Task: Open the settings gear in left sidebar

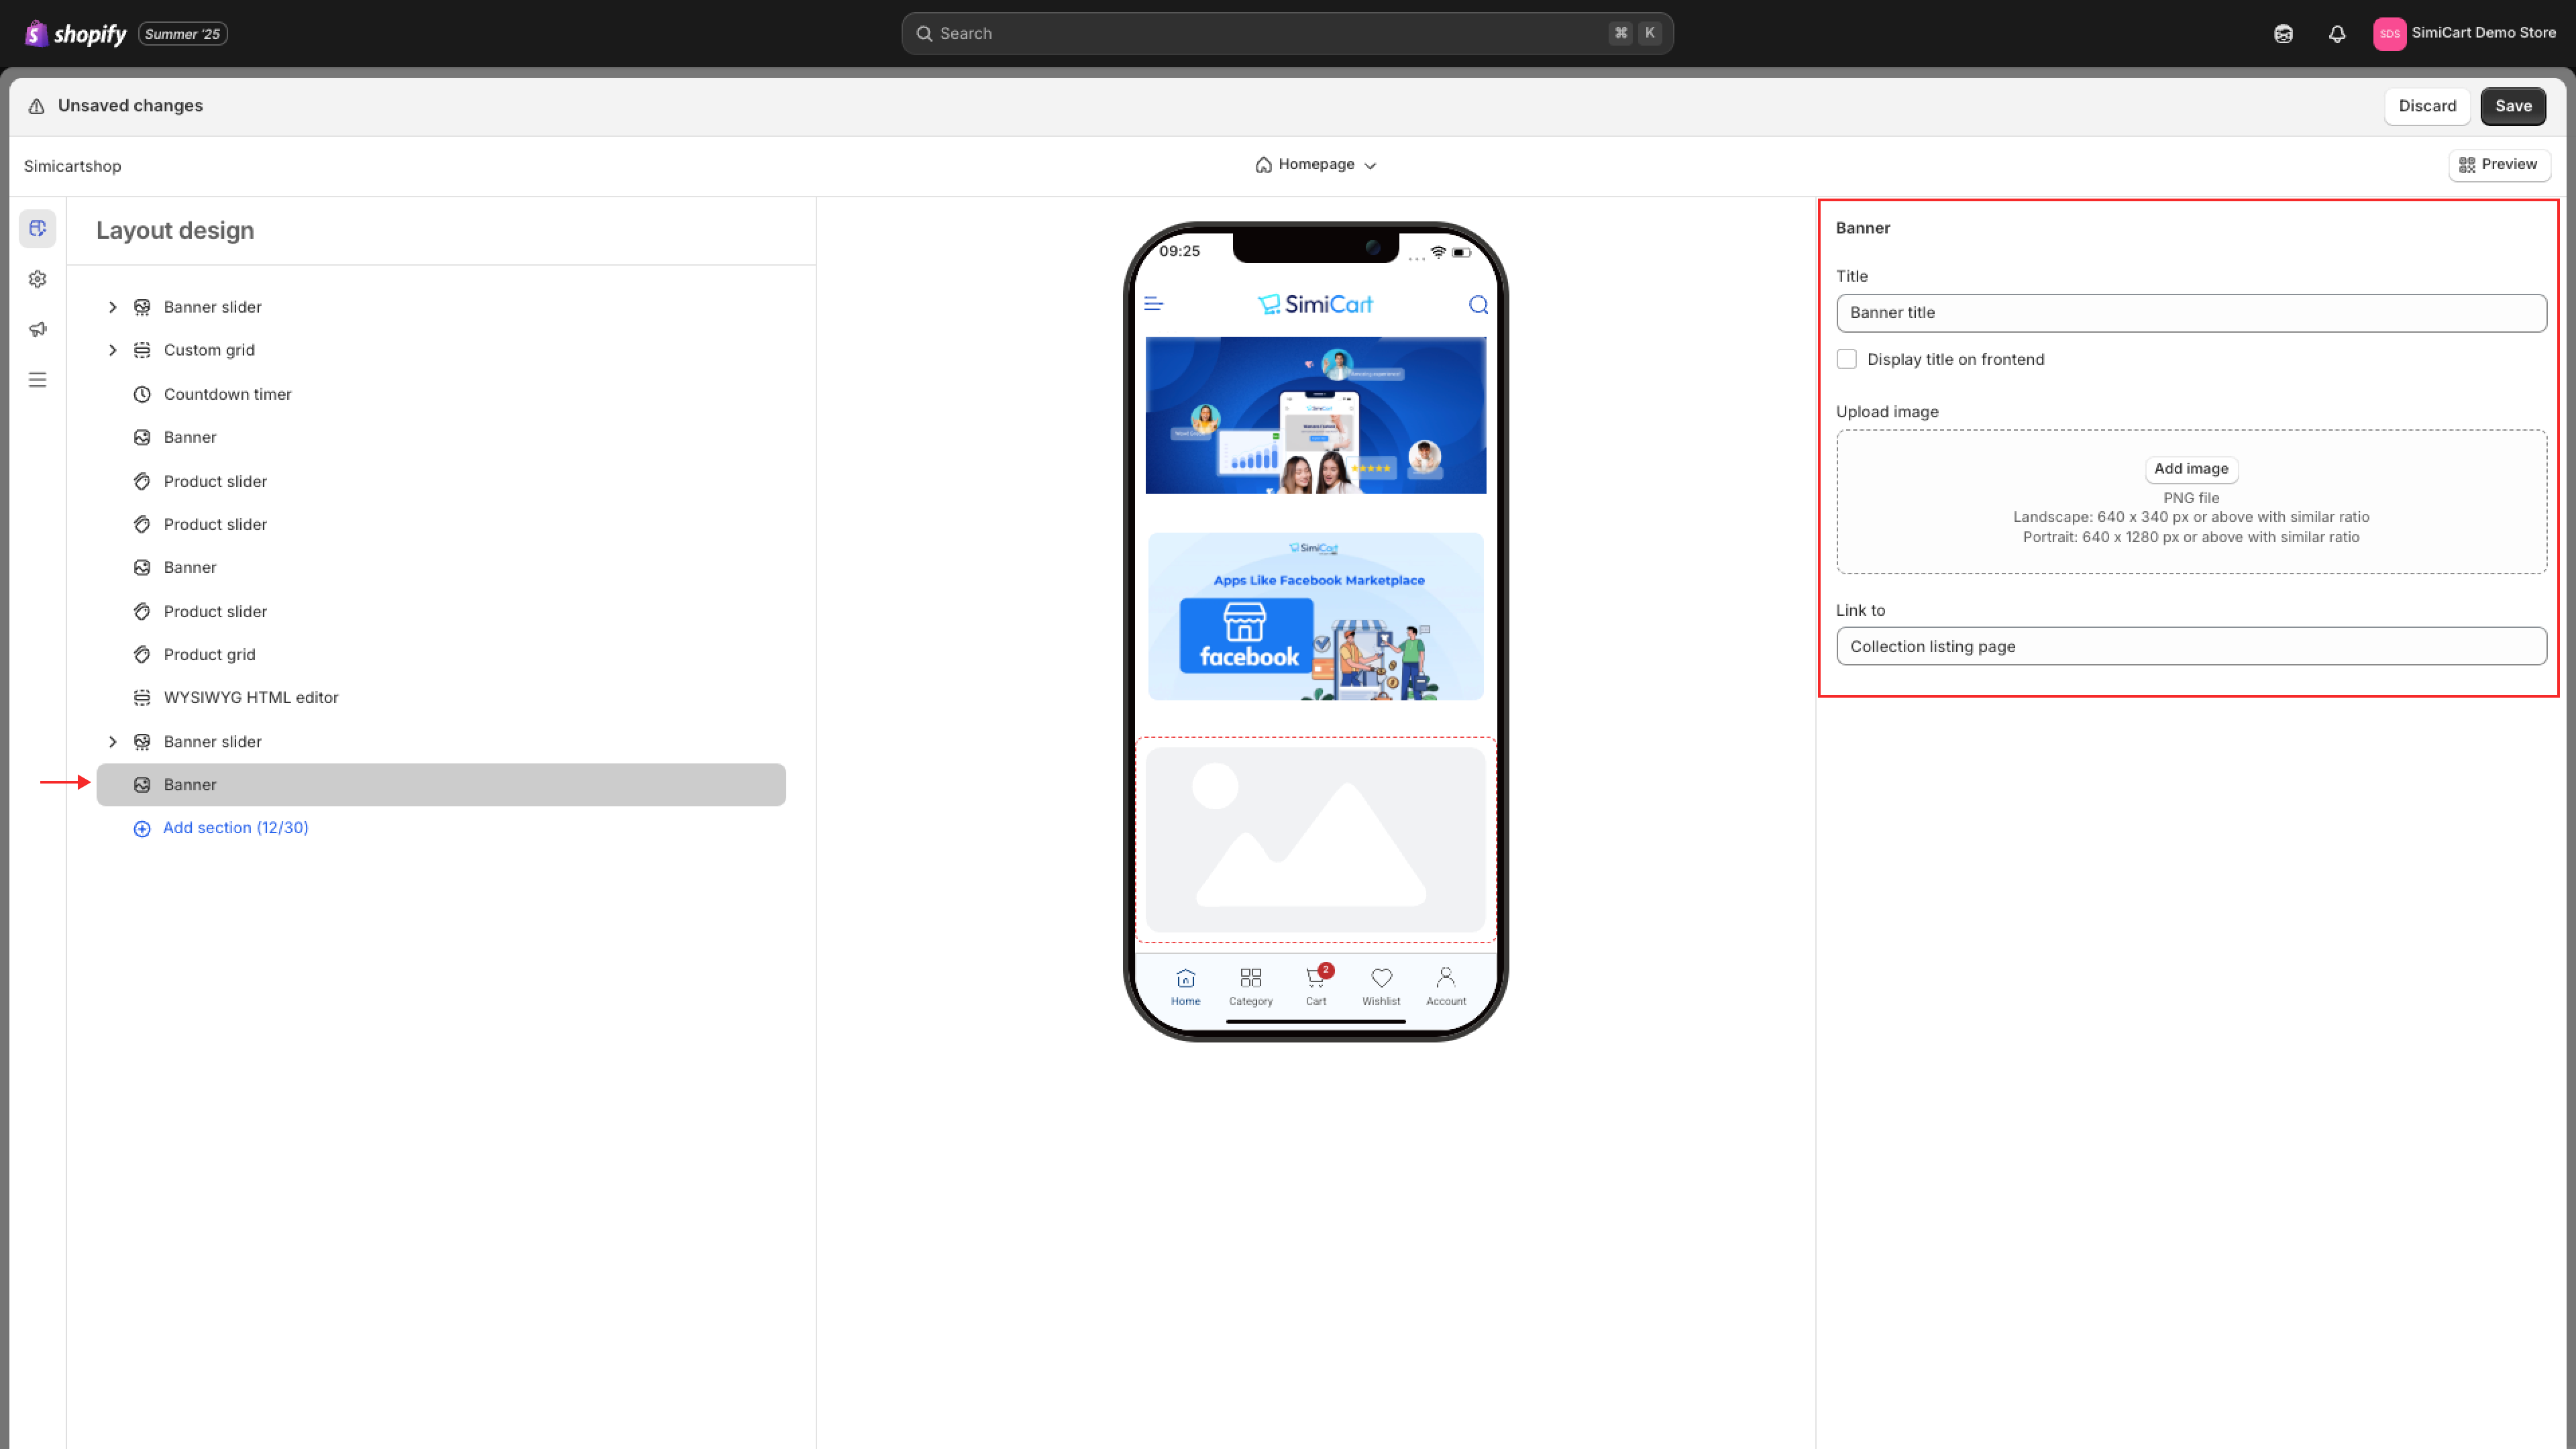Action: [38, 279]
